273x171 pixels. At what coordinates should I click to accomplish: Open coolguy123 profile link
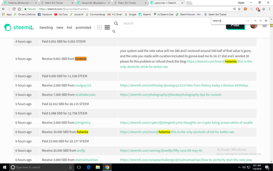[x=83, y=85]
